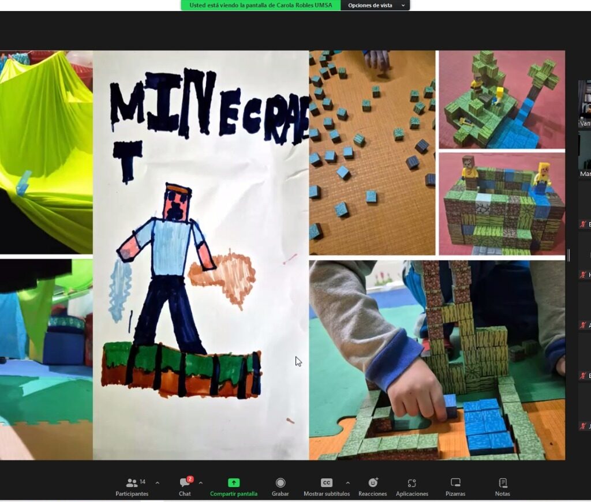Select the video thumbnail labeled Mar

(585, 153)
